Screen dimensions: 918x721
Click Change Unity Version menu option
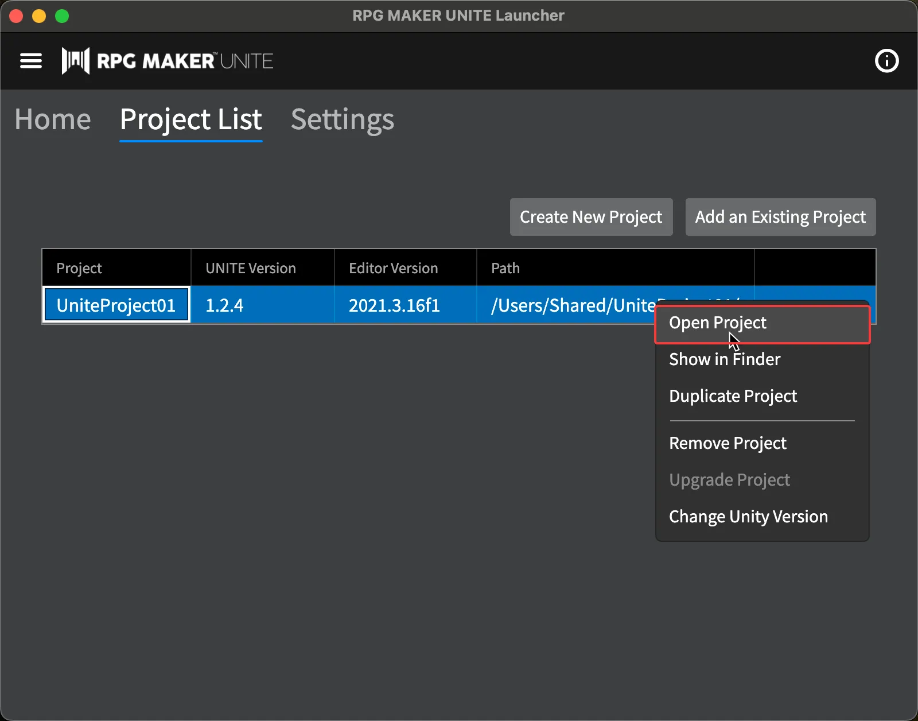point(748,517)
